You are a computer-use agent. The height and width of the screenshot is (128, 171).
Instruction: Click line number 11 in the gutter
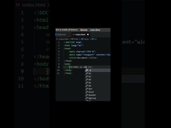[58, 73]
